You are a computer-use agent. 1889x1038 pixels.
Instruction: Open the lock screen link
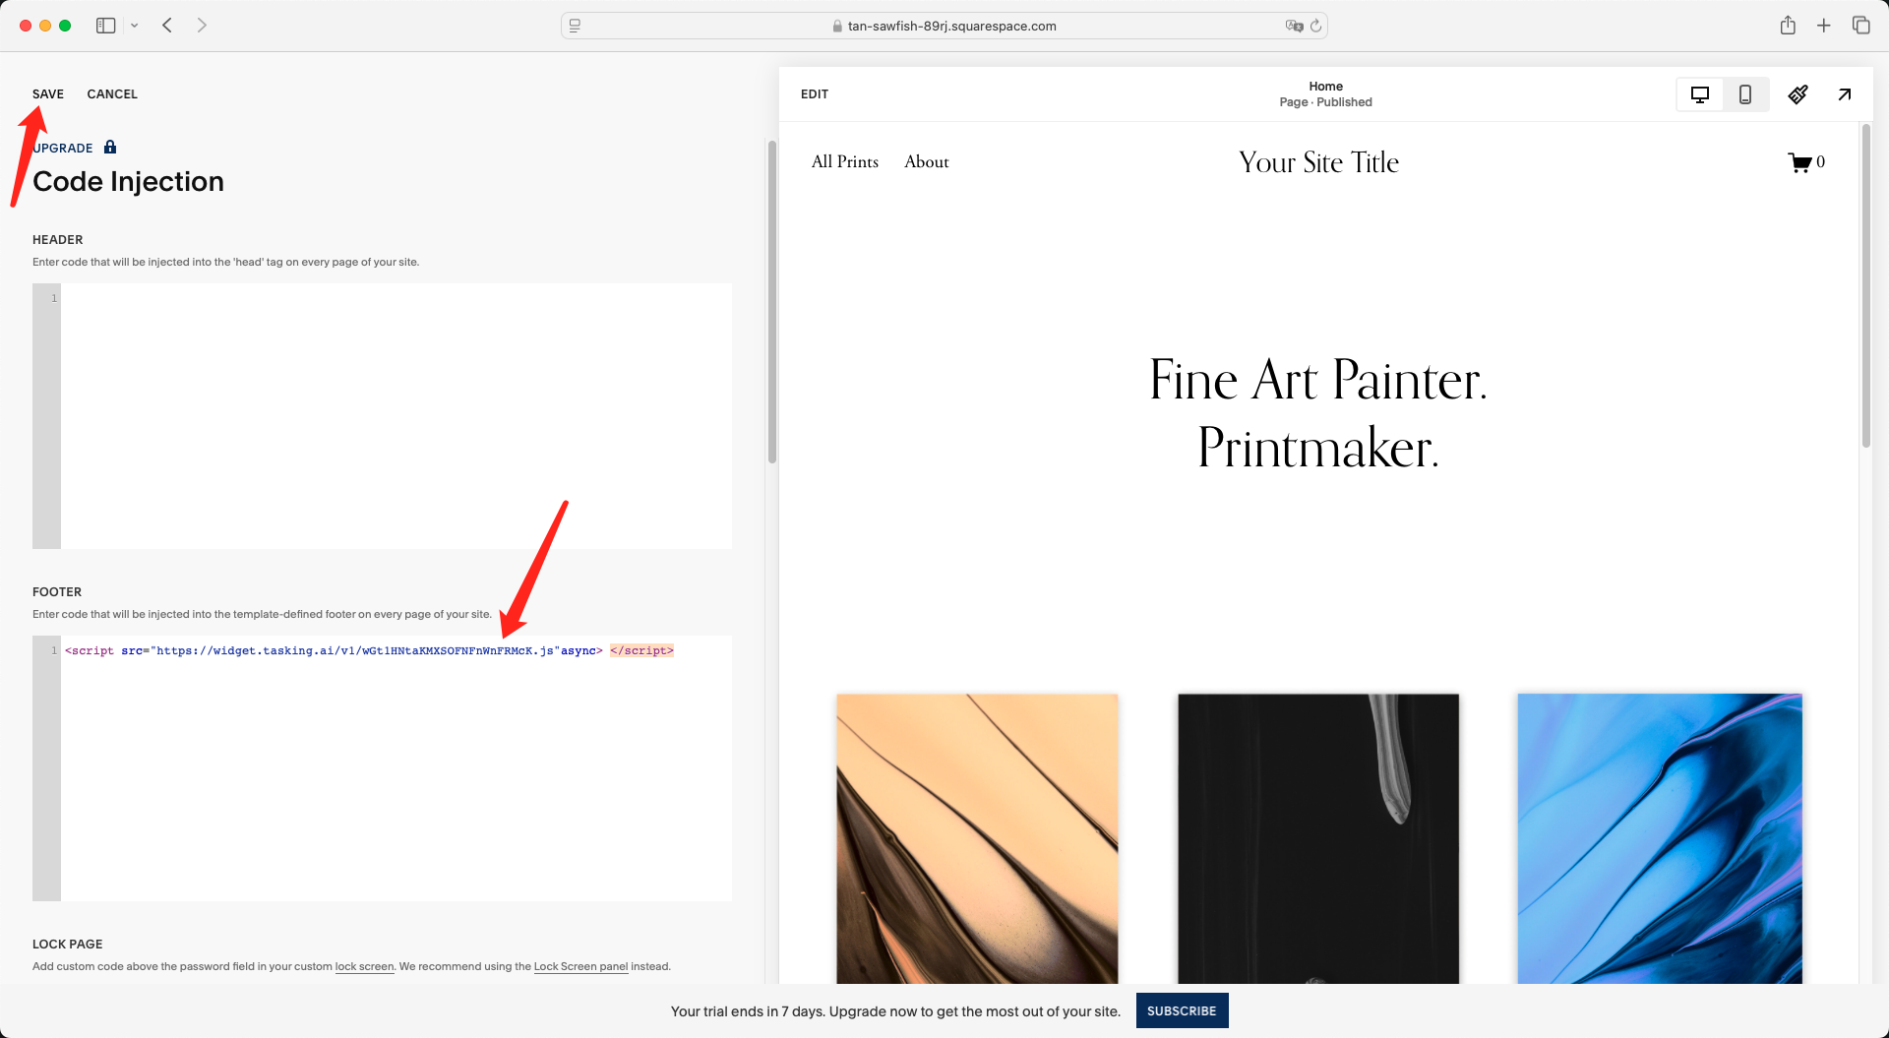click(364, 966)
